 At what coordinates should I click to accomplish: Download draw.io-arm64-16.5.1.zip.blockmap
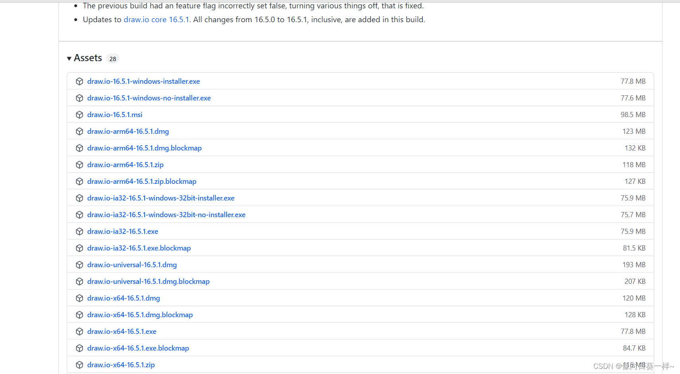142,181
